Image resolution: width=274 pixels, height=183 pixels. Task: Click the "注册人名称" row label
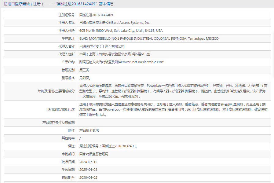66,23
